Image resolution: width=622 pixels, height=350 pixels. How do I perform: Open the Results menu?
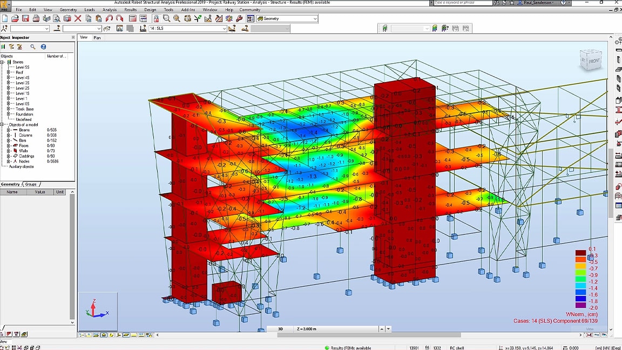pos(130,9)
